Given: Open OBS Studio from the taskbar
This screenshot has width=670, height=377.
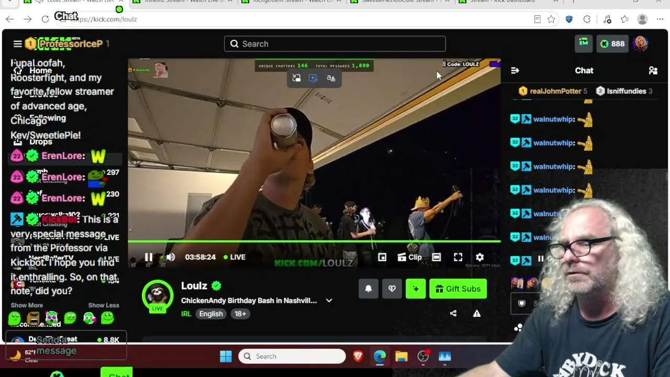Looking at the screenshot, I should point(423,357).
